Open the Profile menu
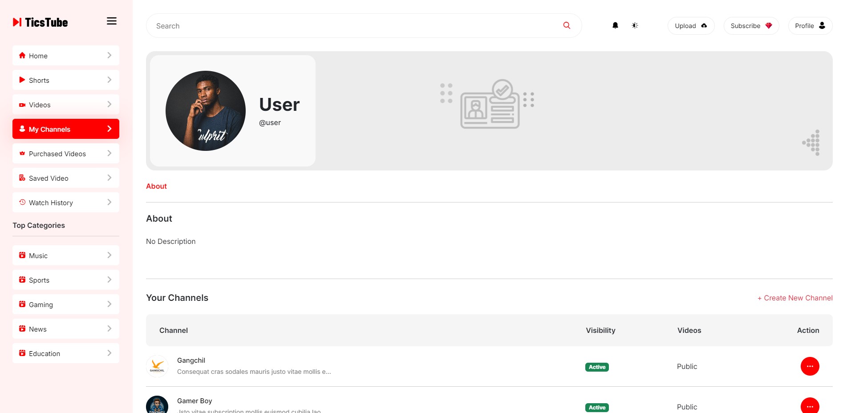The height and width of the screenshot is (413, 843). 810,26
